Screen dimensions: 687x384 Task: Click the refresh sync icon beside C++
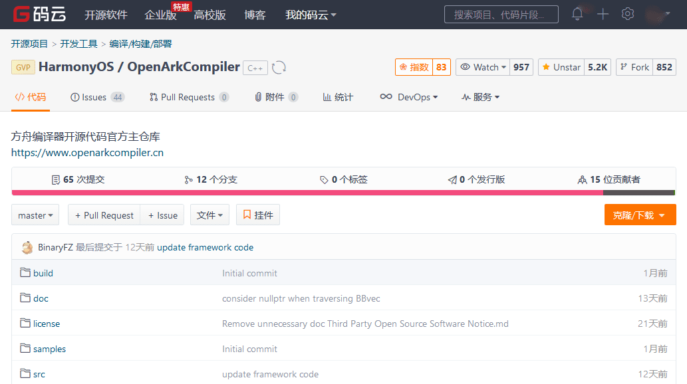[x=279, y=67]
